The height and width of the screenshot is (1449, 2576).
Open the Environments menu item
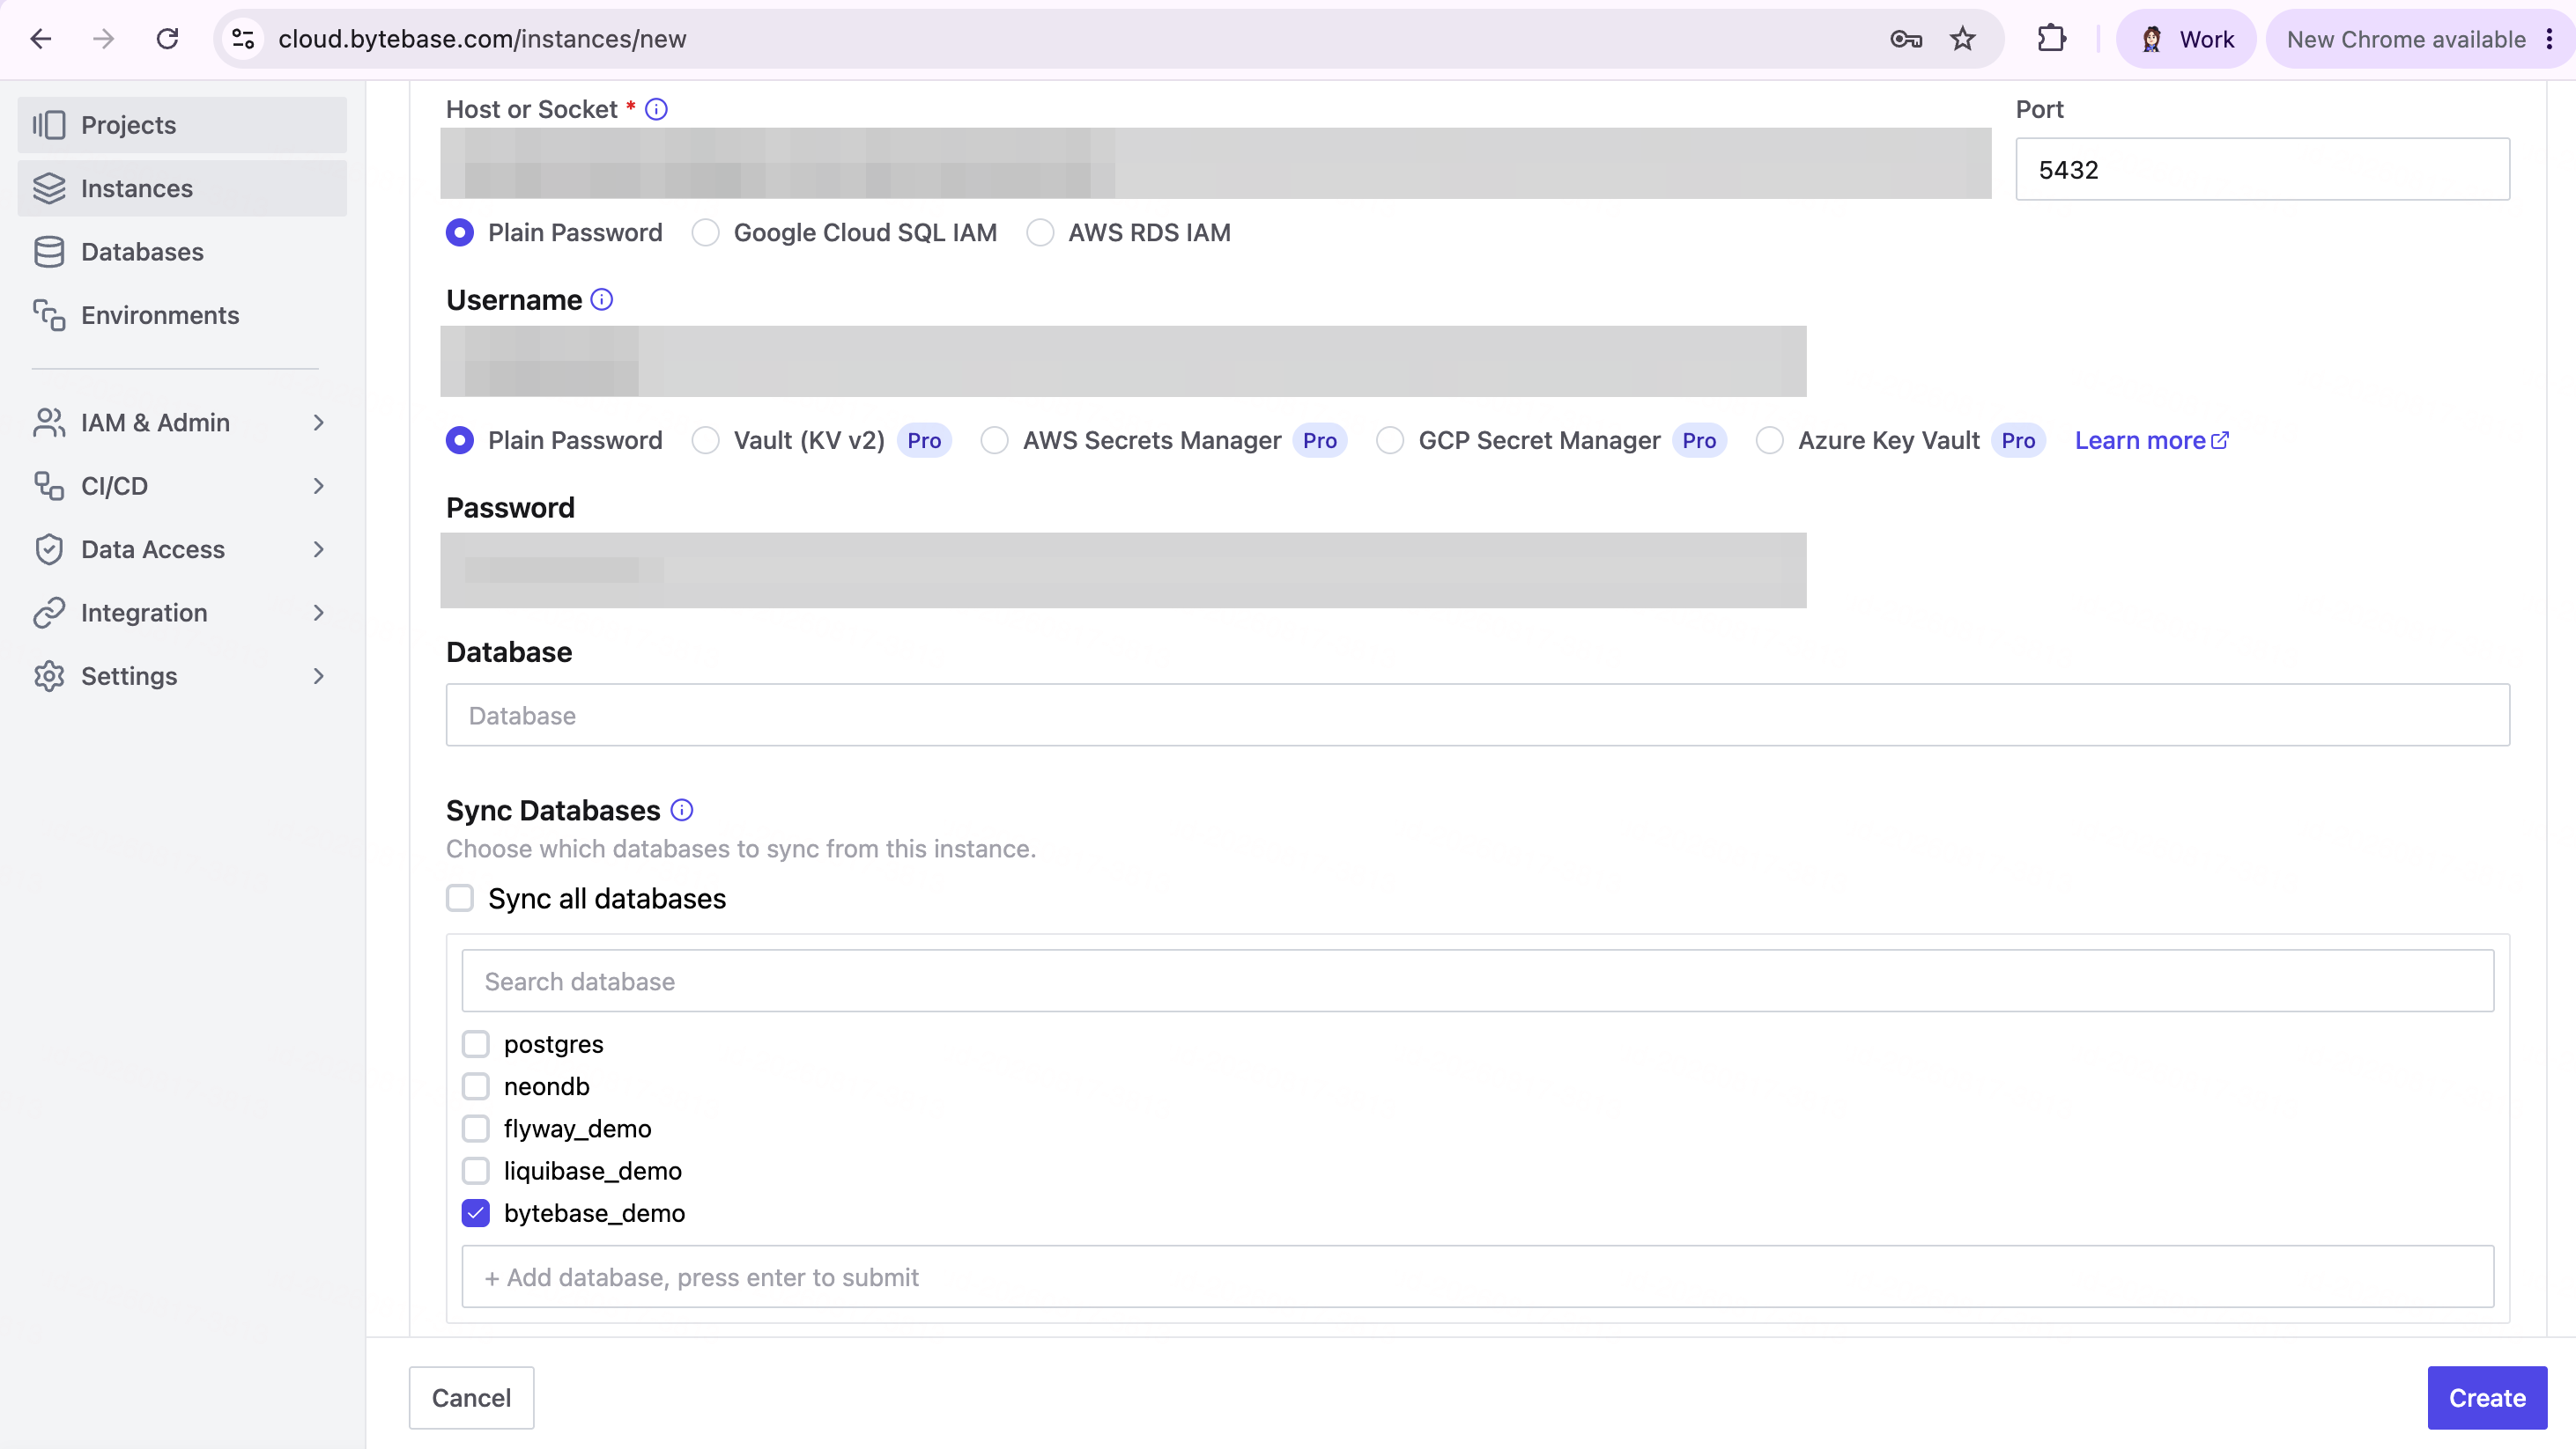click(x=182, y=315)
